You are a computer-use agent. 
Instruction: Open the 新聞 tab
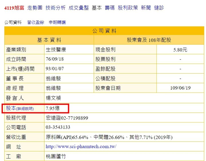point(146,8)
